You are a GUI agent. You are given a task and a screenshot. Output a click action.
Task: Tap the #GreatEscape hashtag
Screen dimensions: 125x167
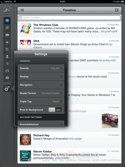(x=77, y=111)
